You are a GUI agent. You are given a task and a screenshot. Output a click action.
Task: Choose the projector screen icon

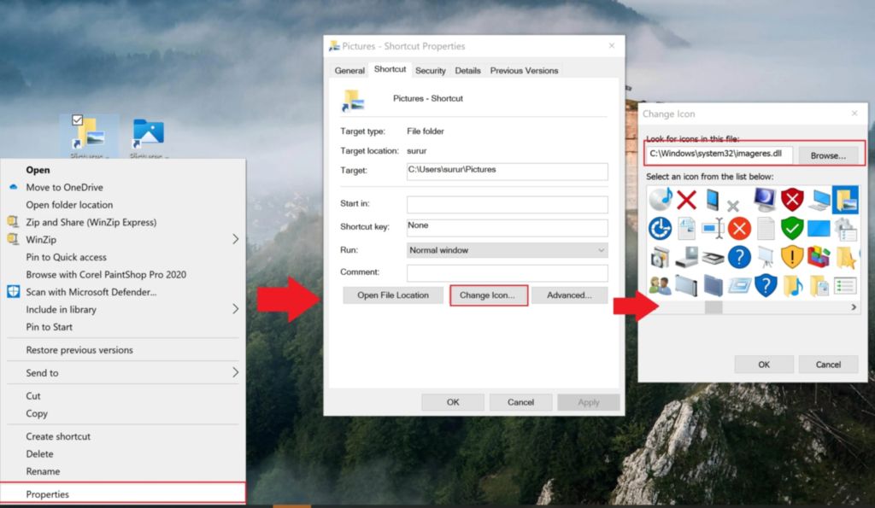pyautogui.click(x=766, y=257)
